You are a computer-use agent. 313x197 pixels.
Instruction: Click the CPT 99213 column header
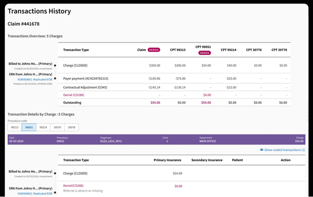[x=178, y=50]
